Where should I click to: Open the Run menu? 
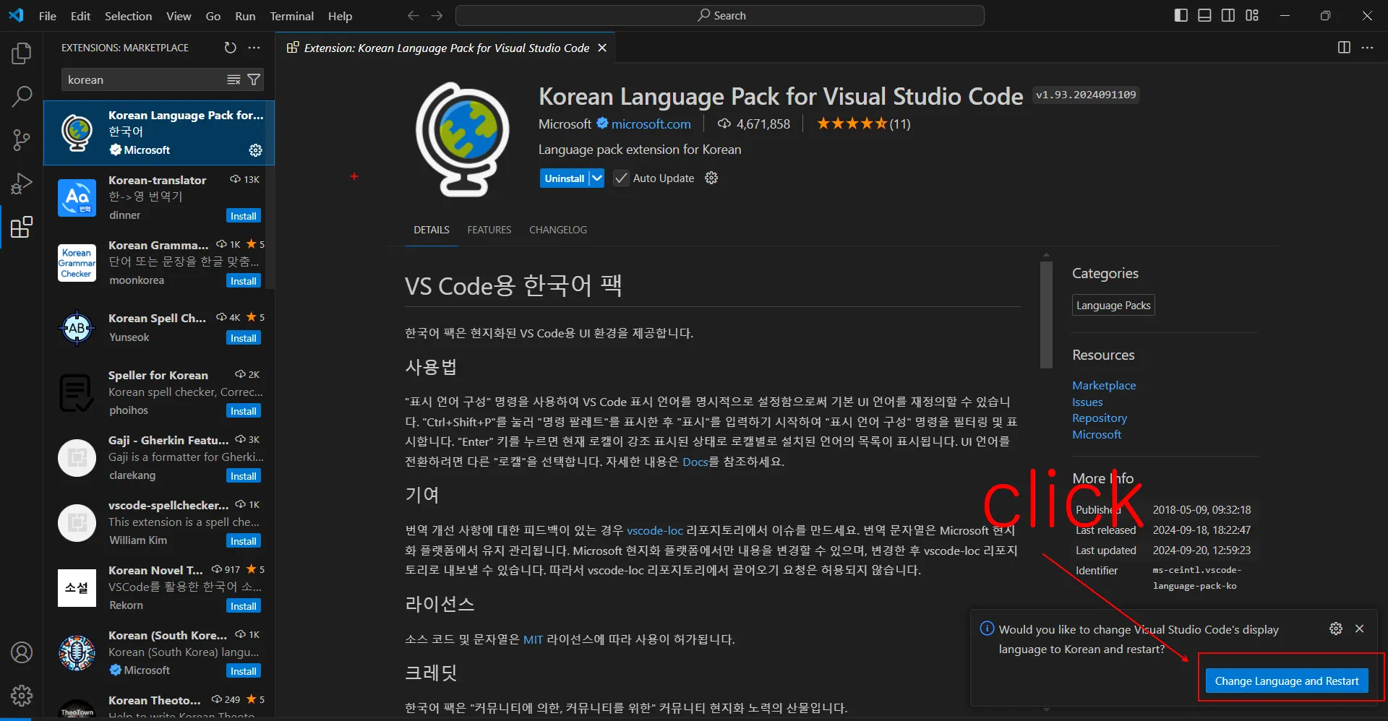pos(245,16)
